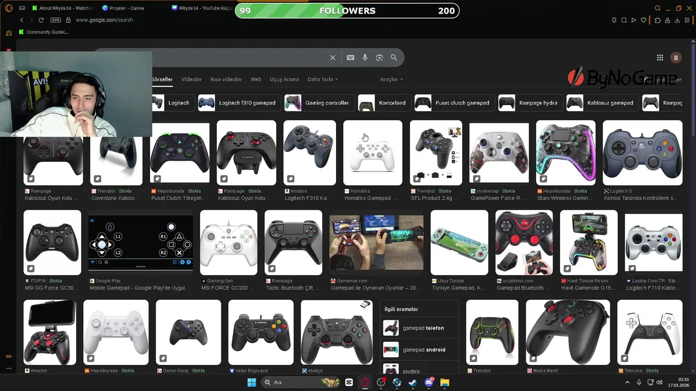The image size is (696, 391).
Task: Open Gamepad ile Oynanan Oyunlar image
Action: point(376,242)
